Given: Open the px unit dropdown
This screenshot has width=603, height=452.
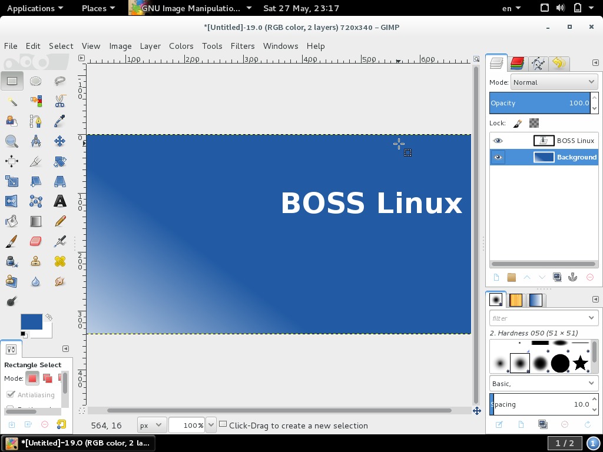Looking at the screenshot, I should (150, 425).
